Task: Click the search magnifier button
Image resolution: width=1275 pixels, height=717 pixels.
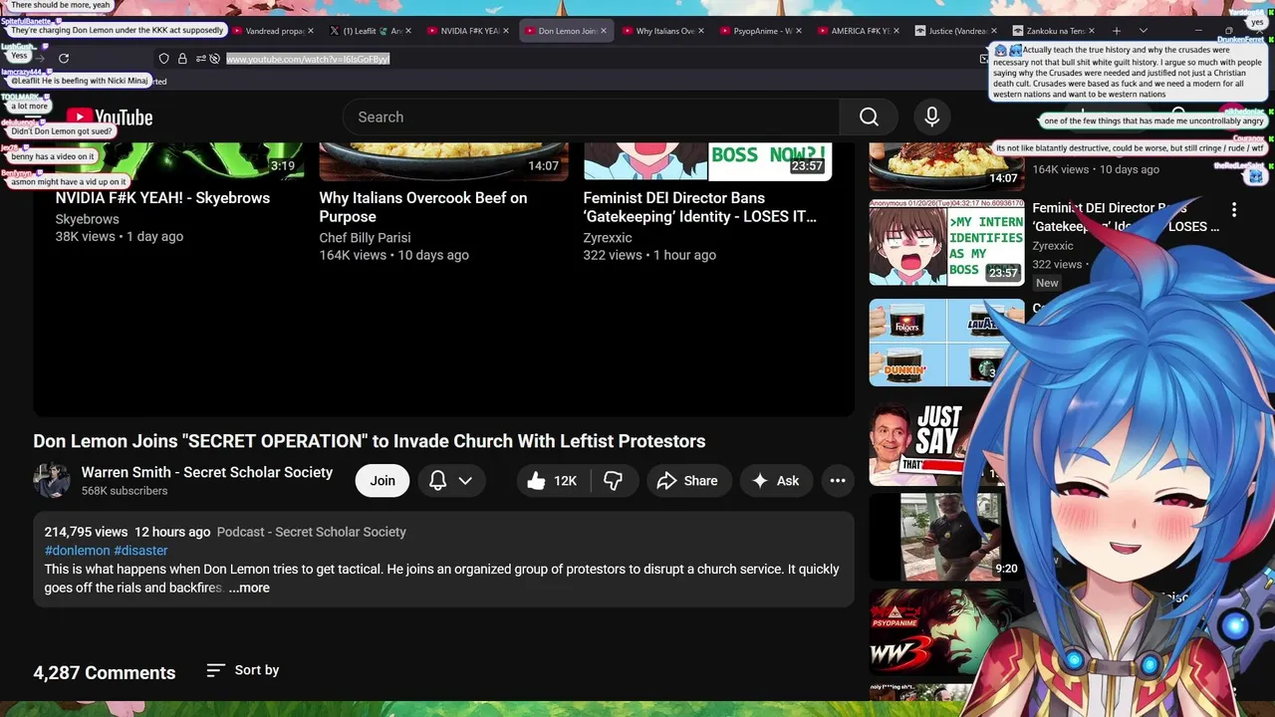Action: (x=869, y=118)
